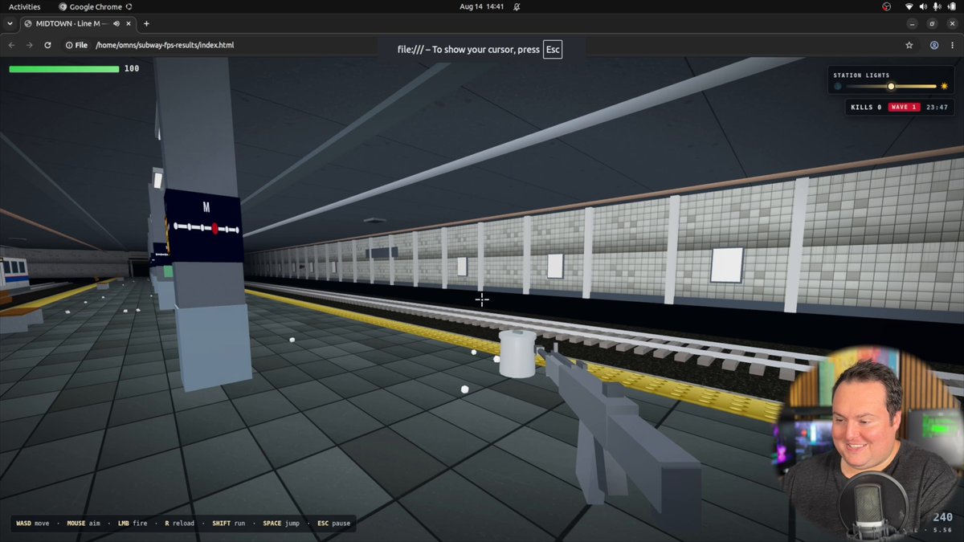The width and height of the screenshot is (964, 542).
Task: Open Chrome's three-dot menu
Action: point(953,46)
